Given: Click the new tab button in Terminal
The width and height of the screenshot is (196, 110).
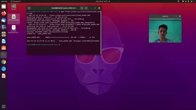Looking at the screenshot, I should pyautogui.click(x=29, y=8).
